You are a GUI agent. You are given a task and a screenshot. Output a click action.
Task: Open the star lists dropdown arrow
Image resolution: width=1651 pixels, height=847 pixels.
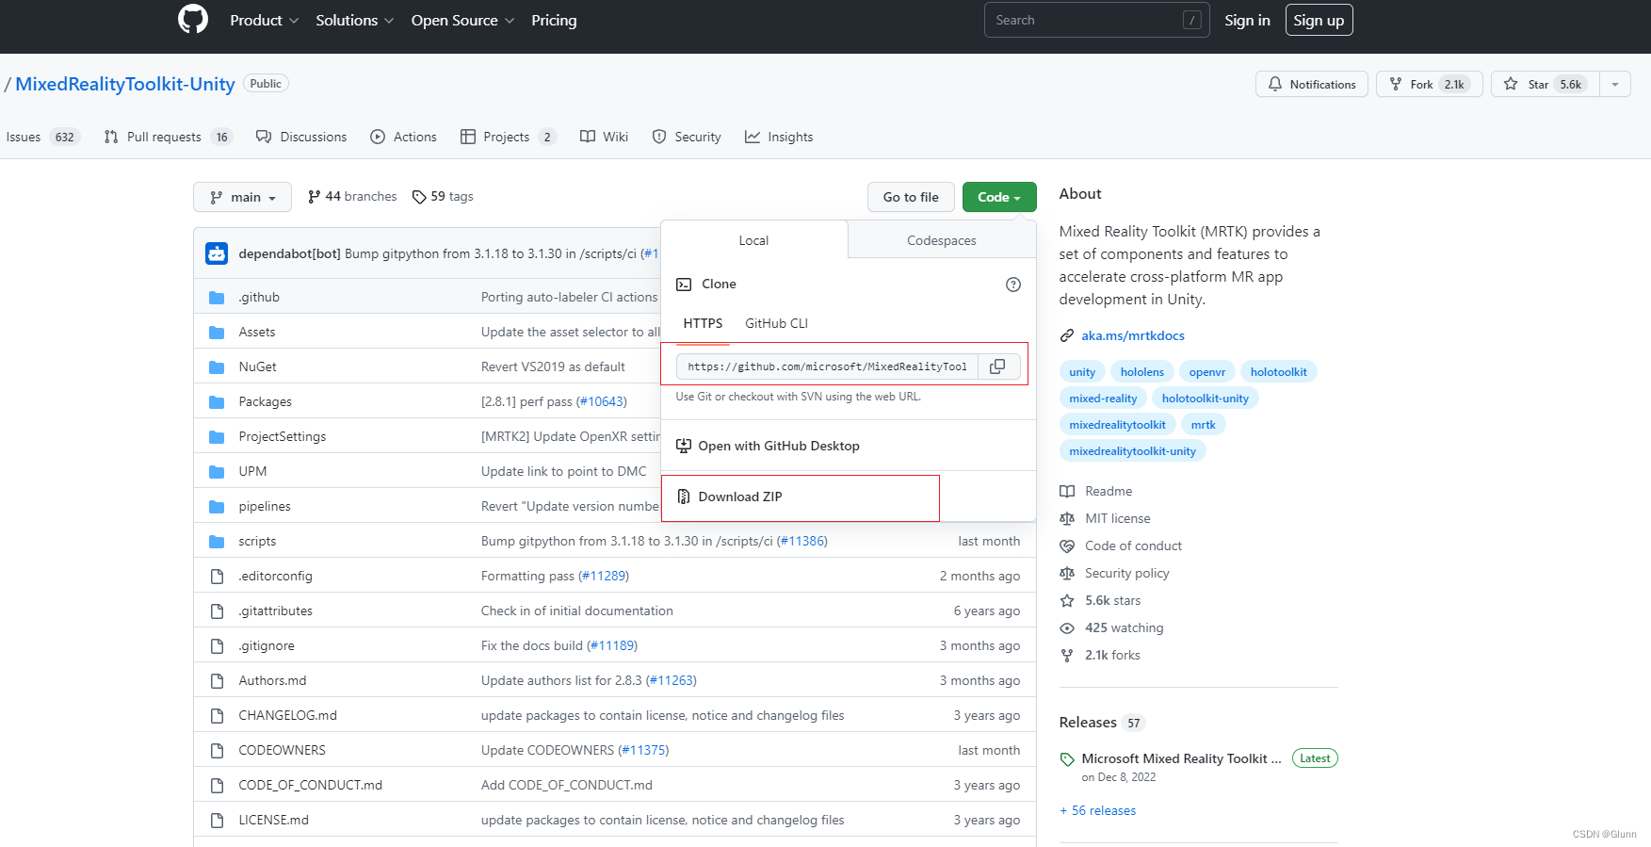pyautogui.click(x=1615, y=84)
